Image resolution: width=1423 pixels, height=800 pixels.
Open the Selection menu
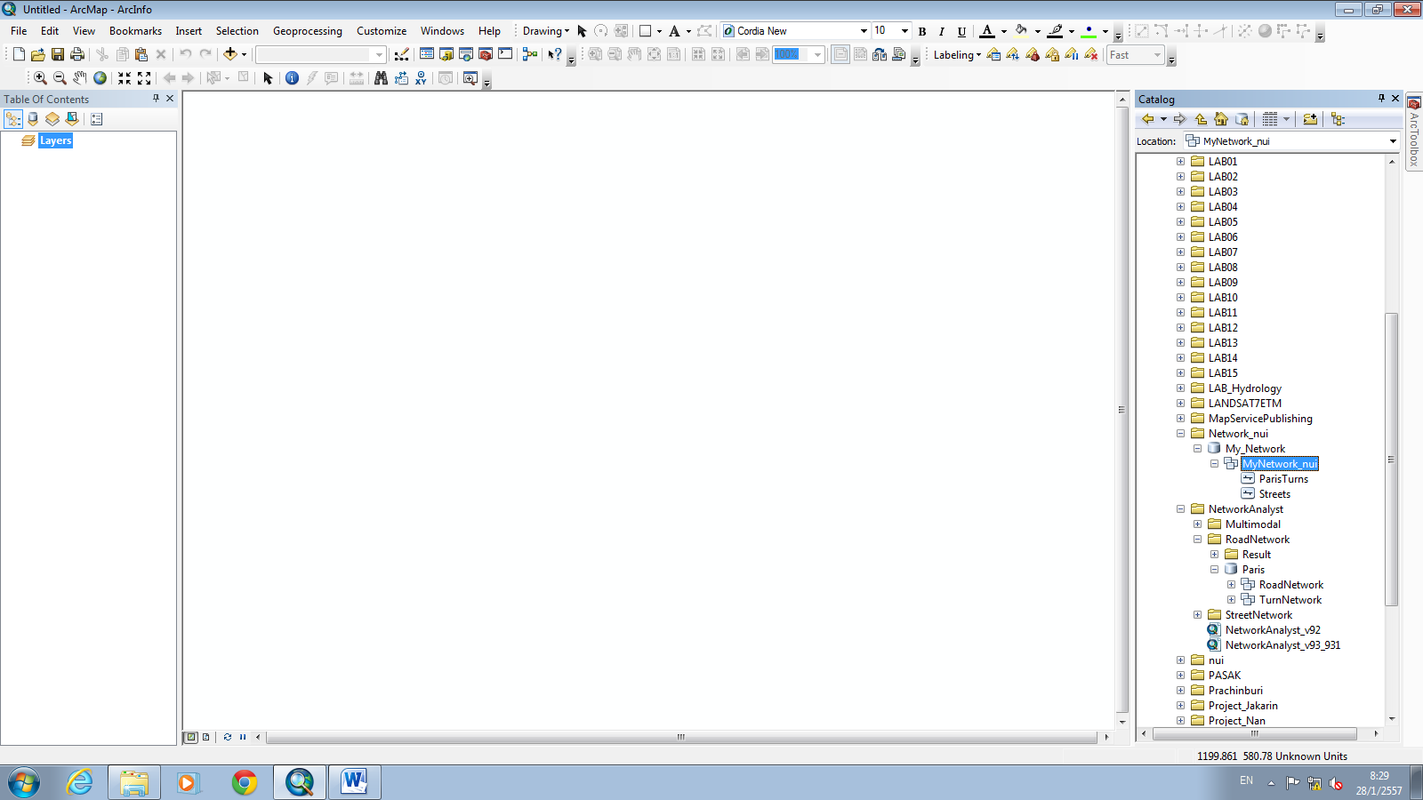point(237,31)
